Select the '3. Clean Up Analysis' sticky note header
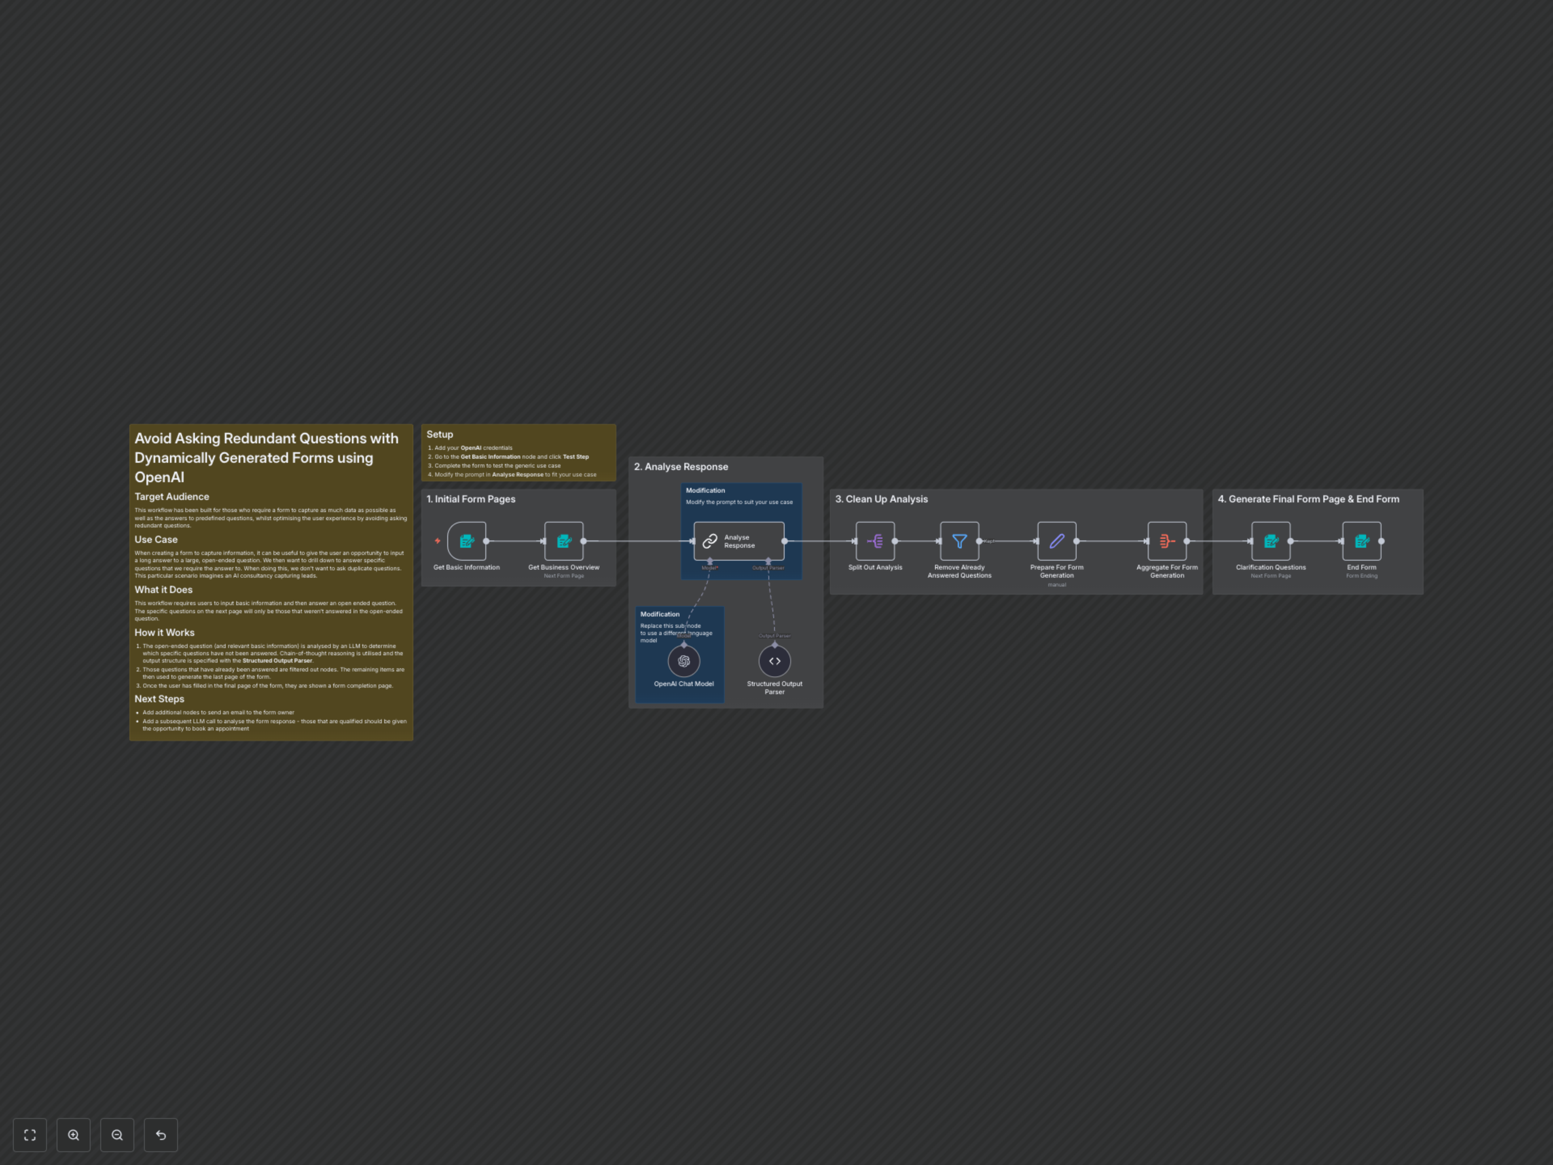 [x=881, y=499]
